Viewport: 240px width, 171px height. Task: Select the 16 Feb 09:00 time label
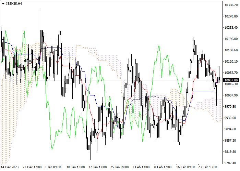point(186,167)
